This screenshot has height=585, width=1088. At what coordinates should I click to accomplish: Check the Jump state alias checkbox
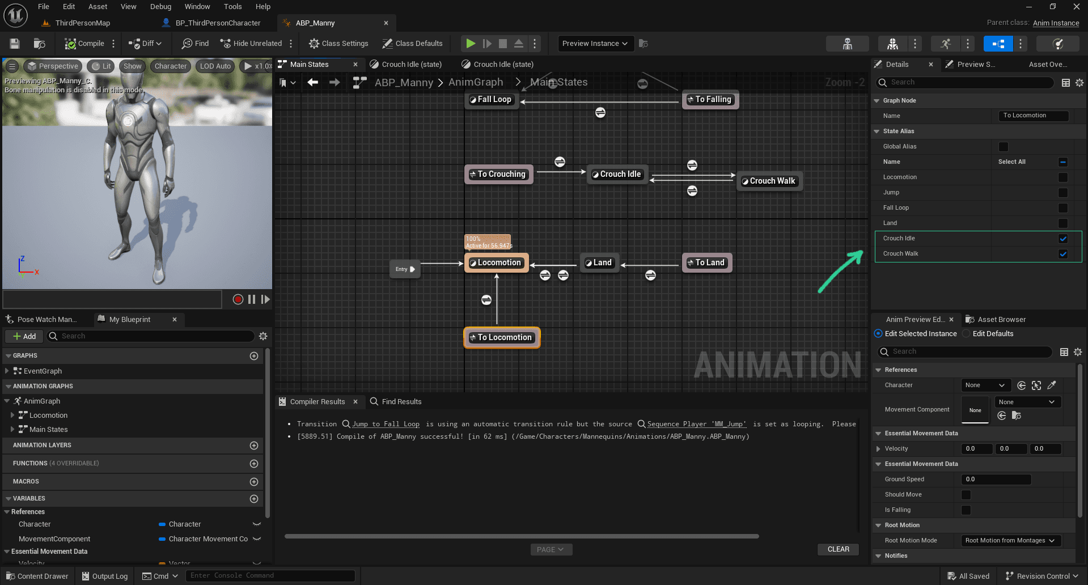(1063, 193)
